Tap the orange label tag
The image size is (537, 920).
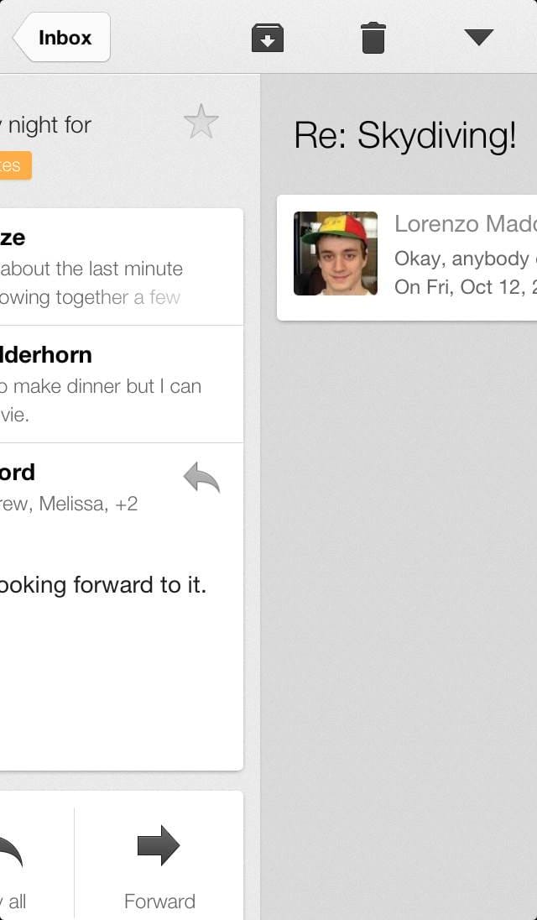tap(14, 165)
